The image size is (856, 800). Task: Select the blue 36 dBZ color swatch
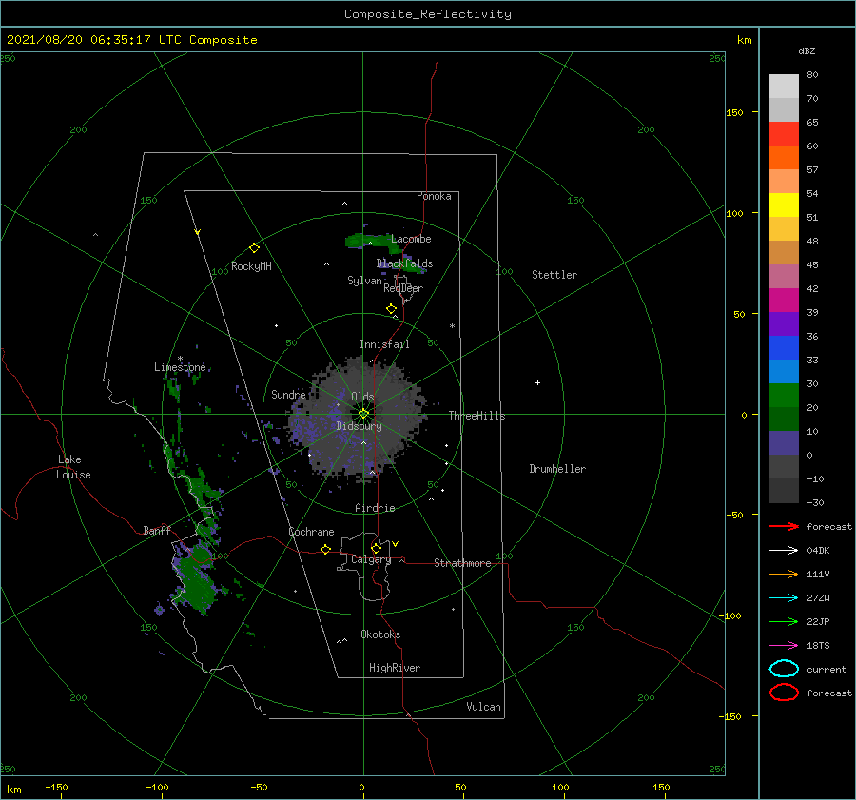point(784,347)
